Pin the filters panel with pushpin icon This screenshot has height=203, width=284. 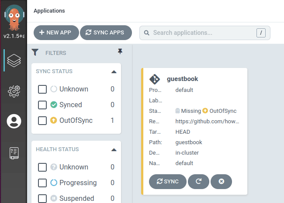pyautogui.click(x=120, y=51)
